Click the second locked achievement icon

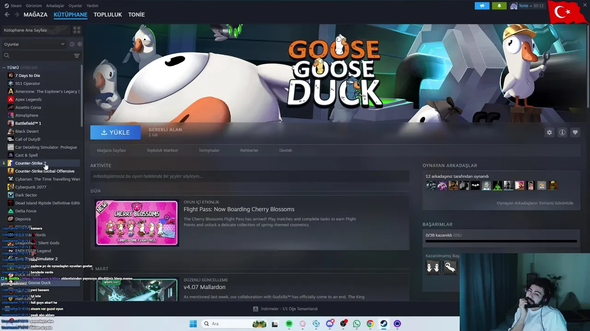pos(450,267)
